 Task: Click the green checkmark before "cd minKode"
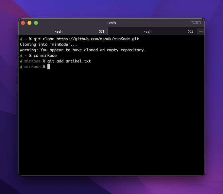[x=21, y=56]
